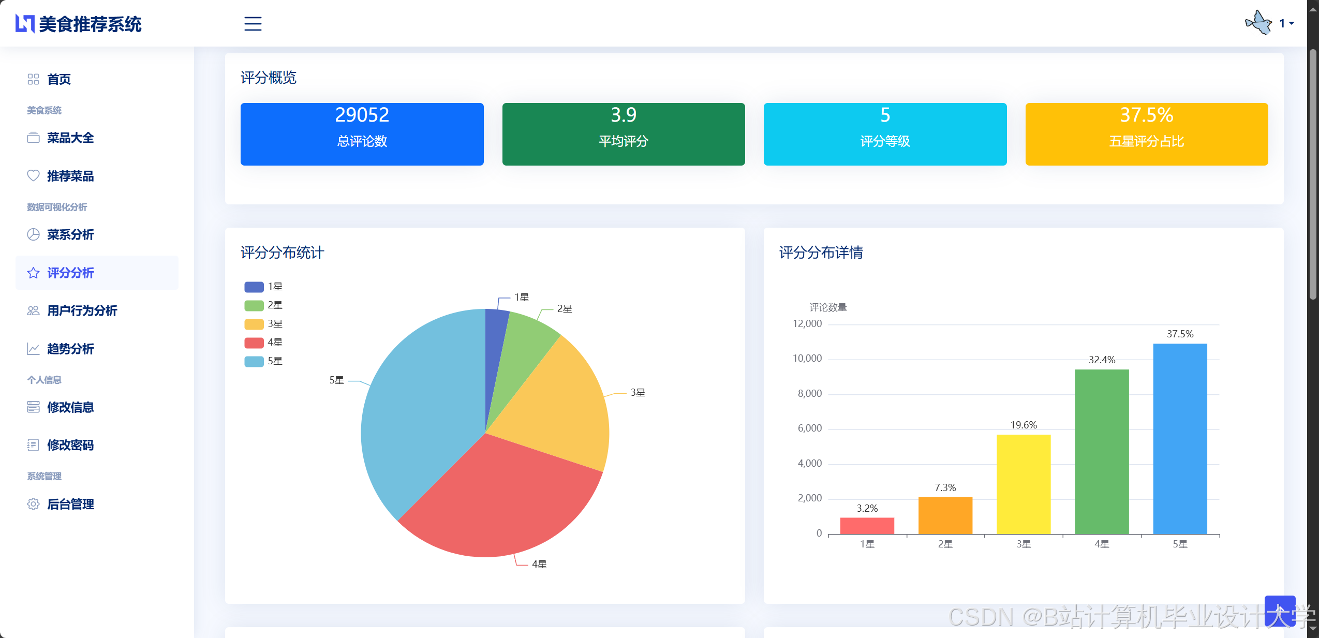Click the grid icon beside 首页
The width and height of the screenshot is (1319, 638).
click(33, 79)
